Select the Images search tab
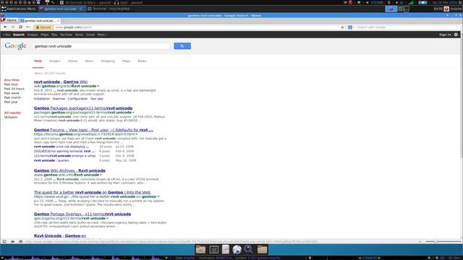The width and height of the screenshot is (463, 260). (x=55, y=61)
